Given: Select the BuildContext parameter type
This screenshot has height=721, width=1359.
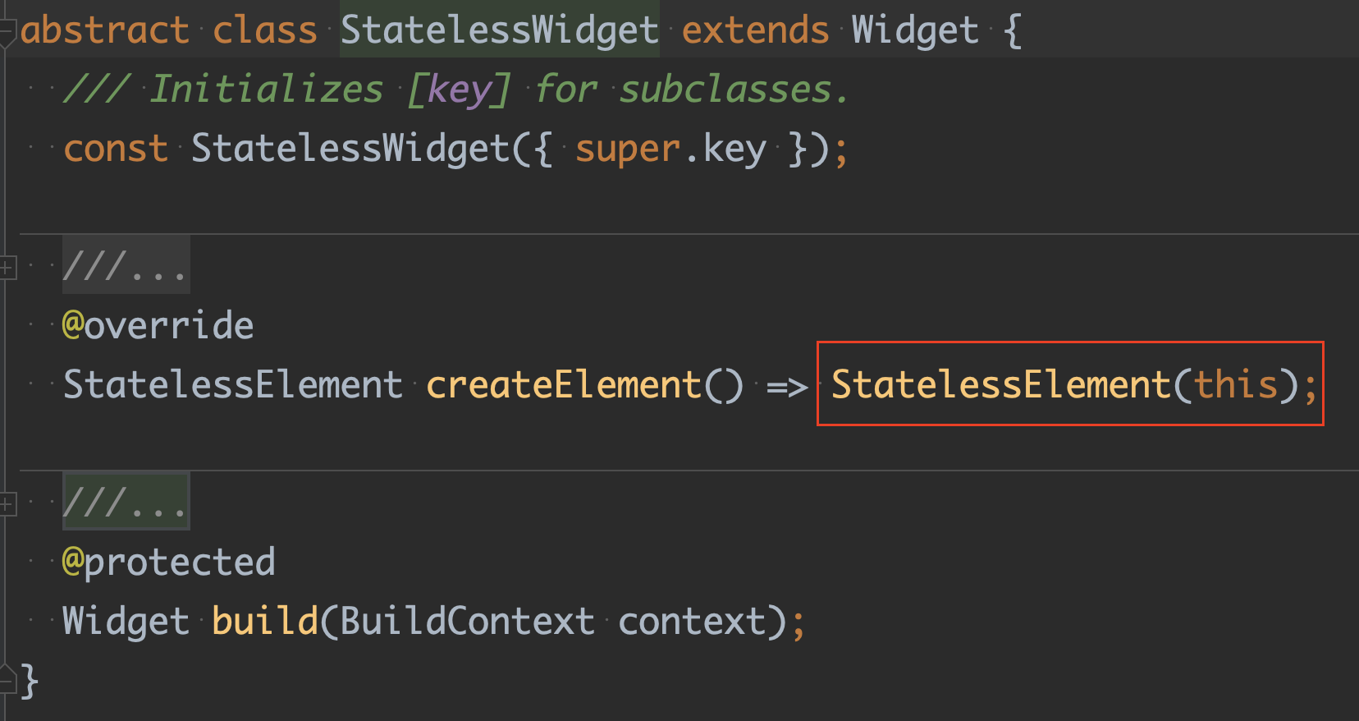Looking at the screenshot, I should pos(467,621).
